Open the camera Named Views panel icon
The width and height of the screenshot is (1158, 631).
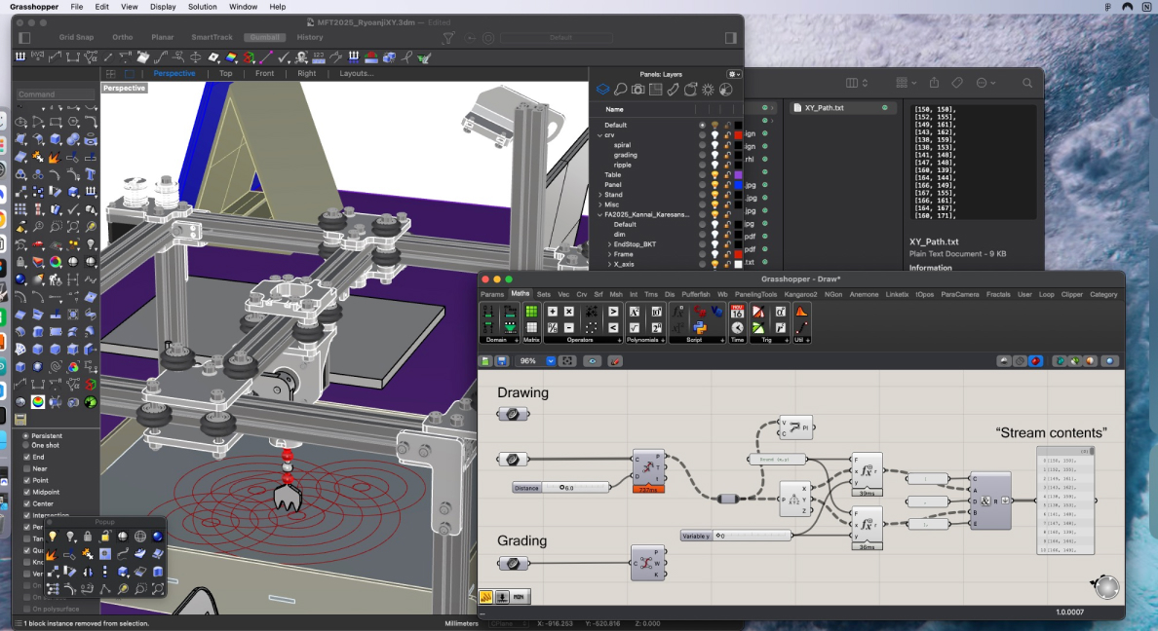pyautogui.click(x=637, y=90)
